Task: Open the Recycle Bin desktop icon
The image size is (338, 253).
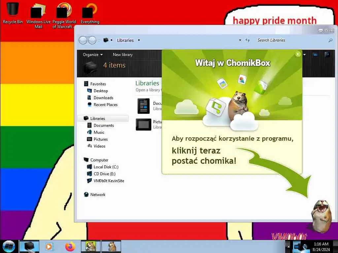Action: (x=13, y=12)
